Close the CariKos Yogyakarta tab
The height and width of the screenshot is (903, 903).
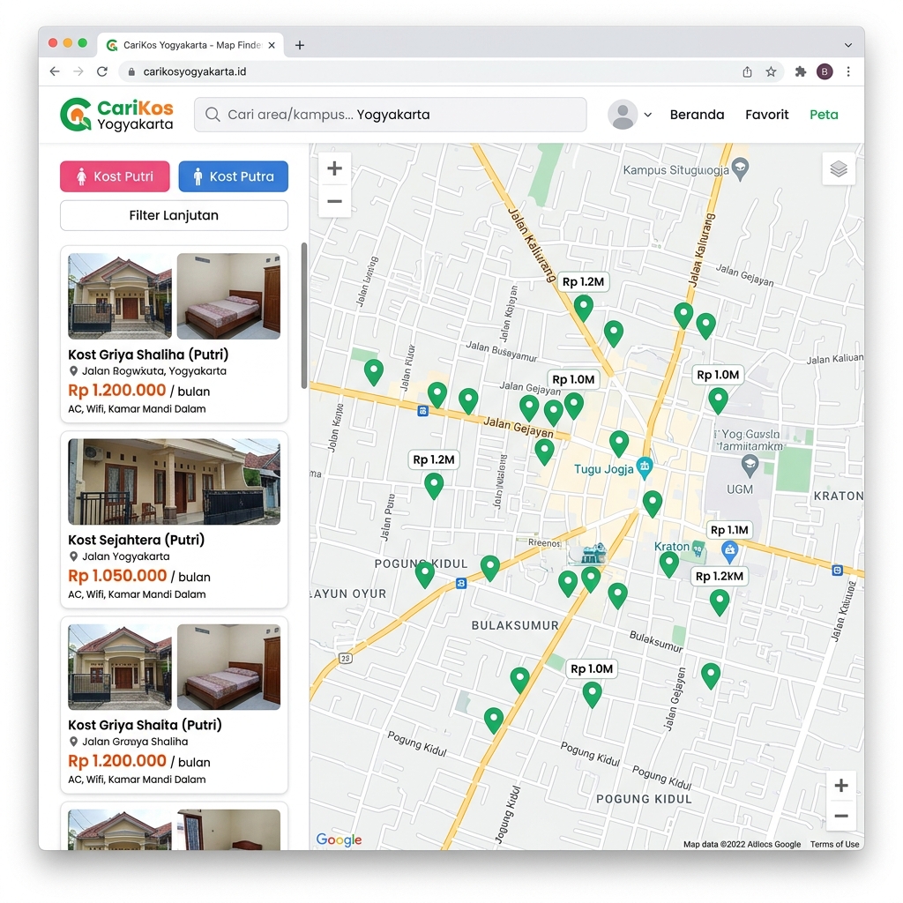coord(272,45)
